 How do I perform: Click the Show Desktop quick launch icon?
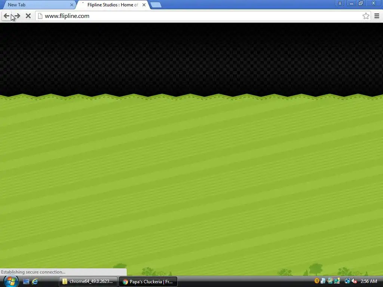(26, 281)
